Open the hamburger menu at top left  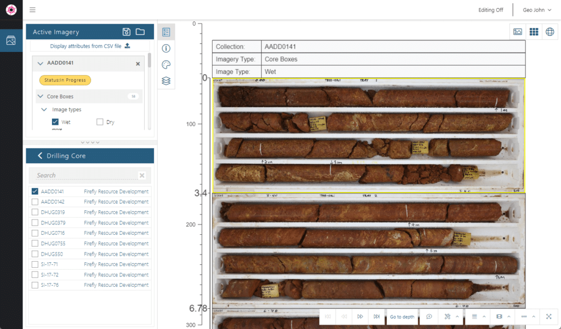point(32,10)
